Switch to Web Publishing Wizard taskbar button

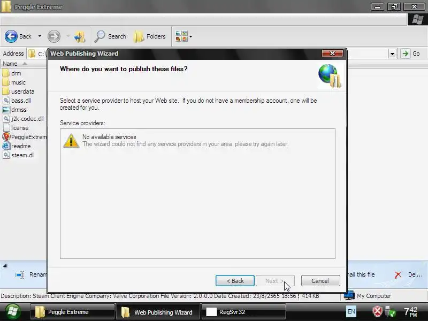pyautogui.click(x=158, y=312)
